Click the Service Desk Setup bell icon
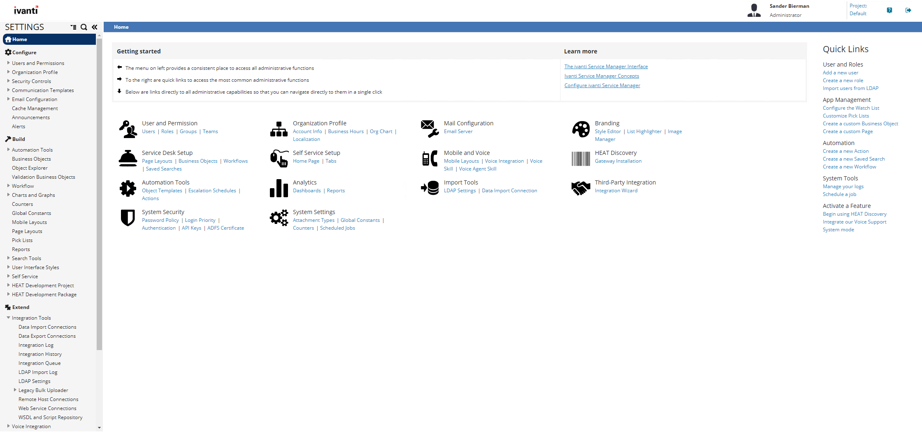The height and width of the screenshot is (438, 922). tap(128, 159)
